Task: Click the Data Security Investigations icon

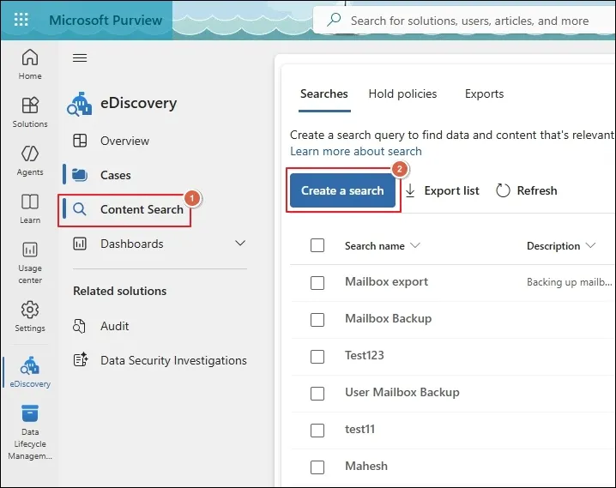Action: [x=81, y=359]
